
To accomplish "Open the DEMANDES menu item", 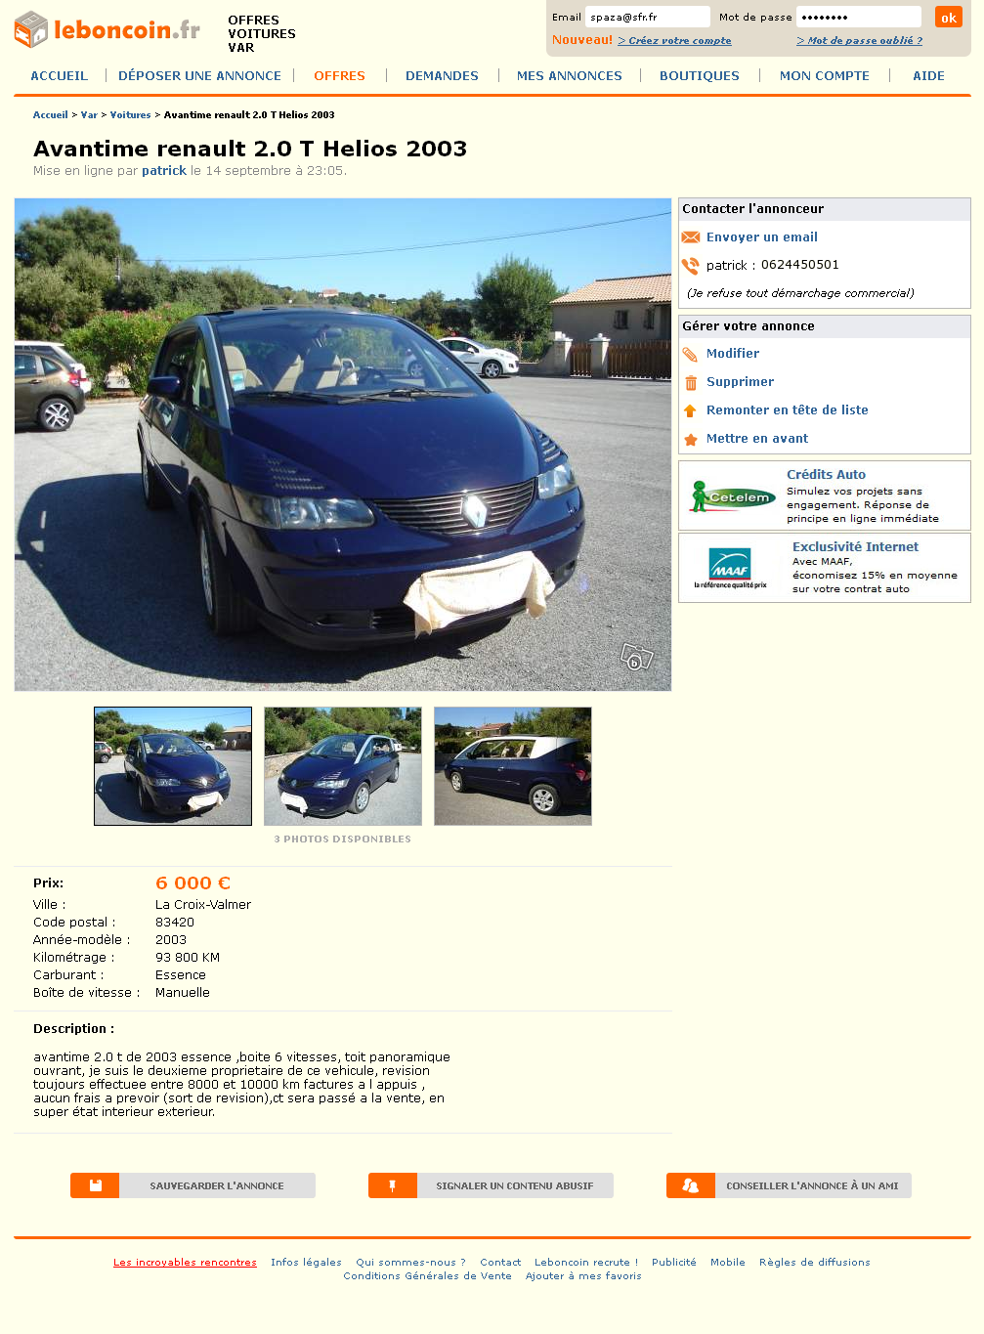I will [x=442, y=75].
